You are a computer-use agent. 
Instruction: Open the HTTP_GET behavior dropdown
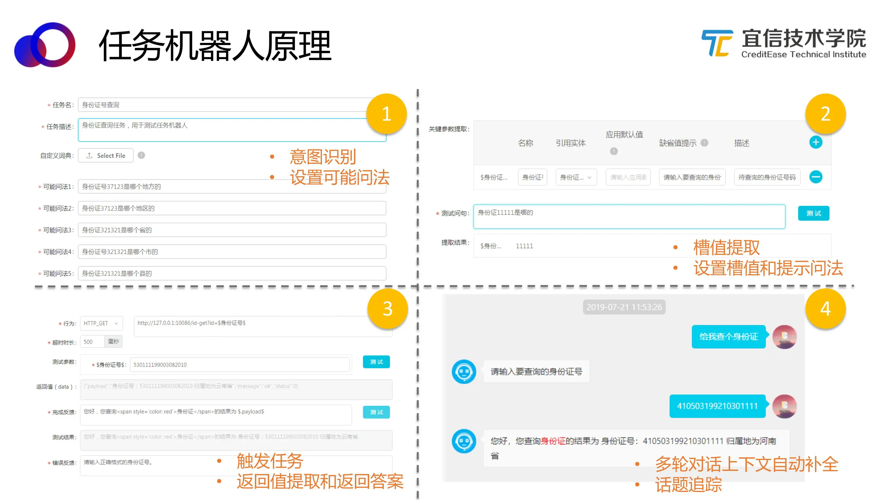(x=101, y=323)
